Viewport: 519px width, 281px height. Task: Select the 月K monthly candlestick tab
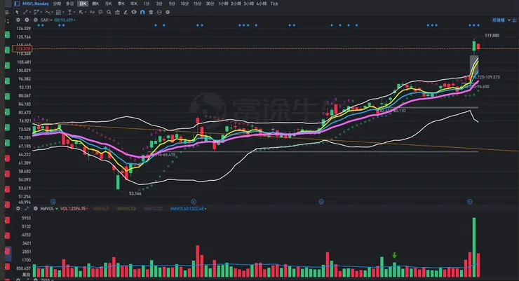[108, 4]
